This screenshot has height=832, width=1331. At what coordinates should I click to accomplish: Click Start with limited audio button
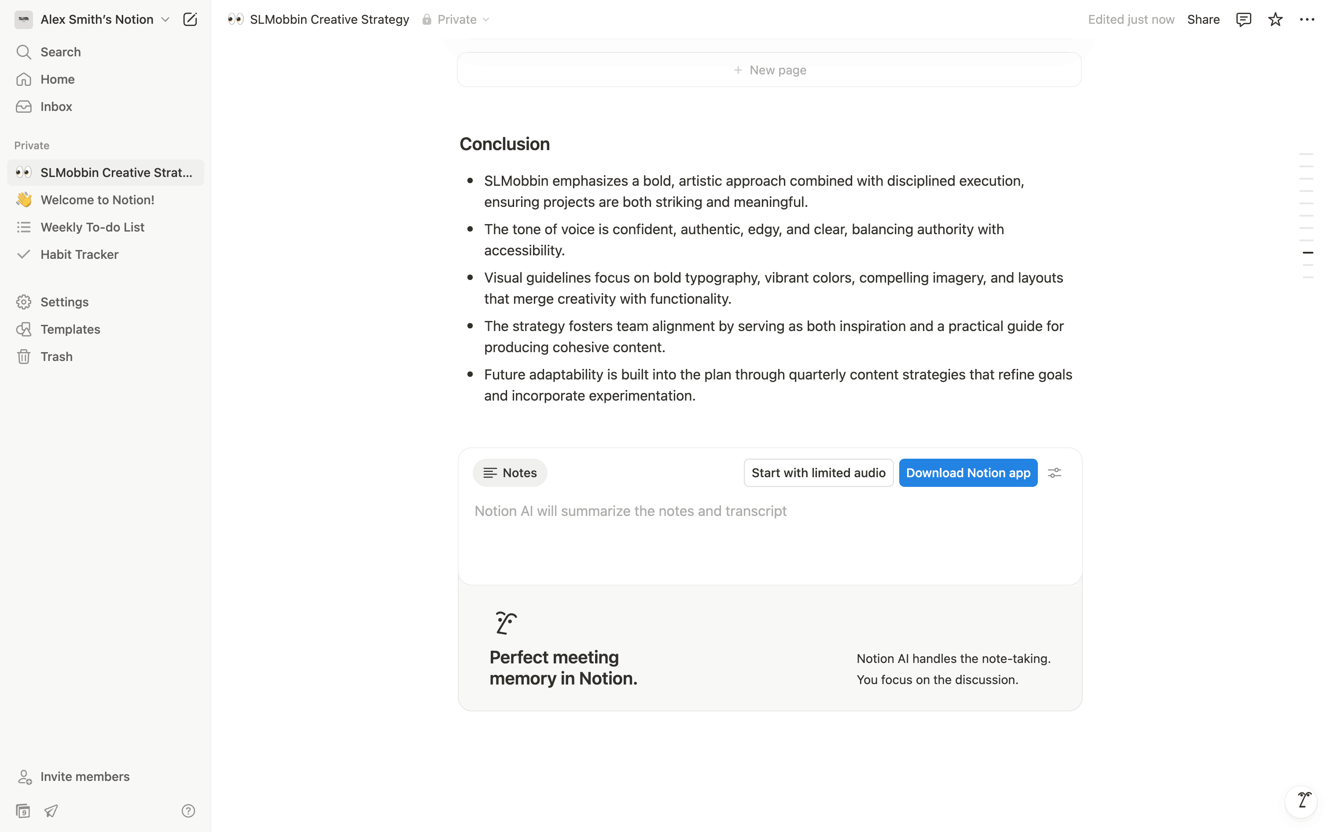(818, 473)
